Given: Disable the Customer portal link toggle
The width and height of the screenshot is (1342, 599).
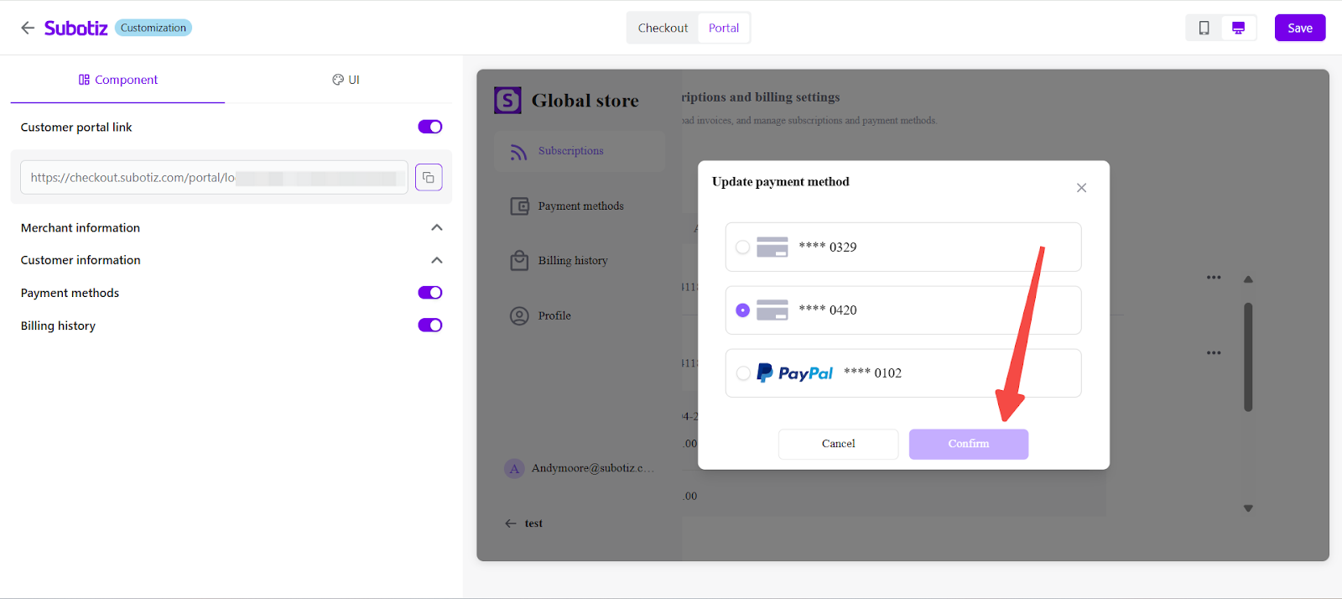Looking at the screenshot, I should coord(430,127).
